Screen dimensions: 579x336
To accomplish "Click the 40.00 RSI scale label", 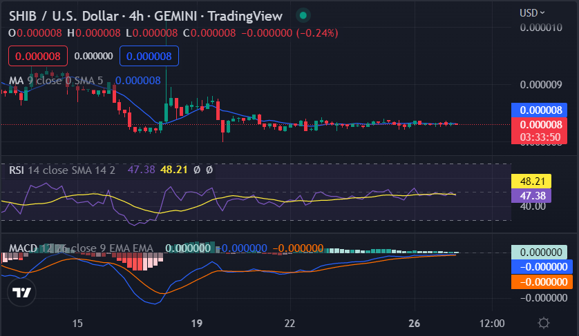I will (x=533, y=206).
